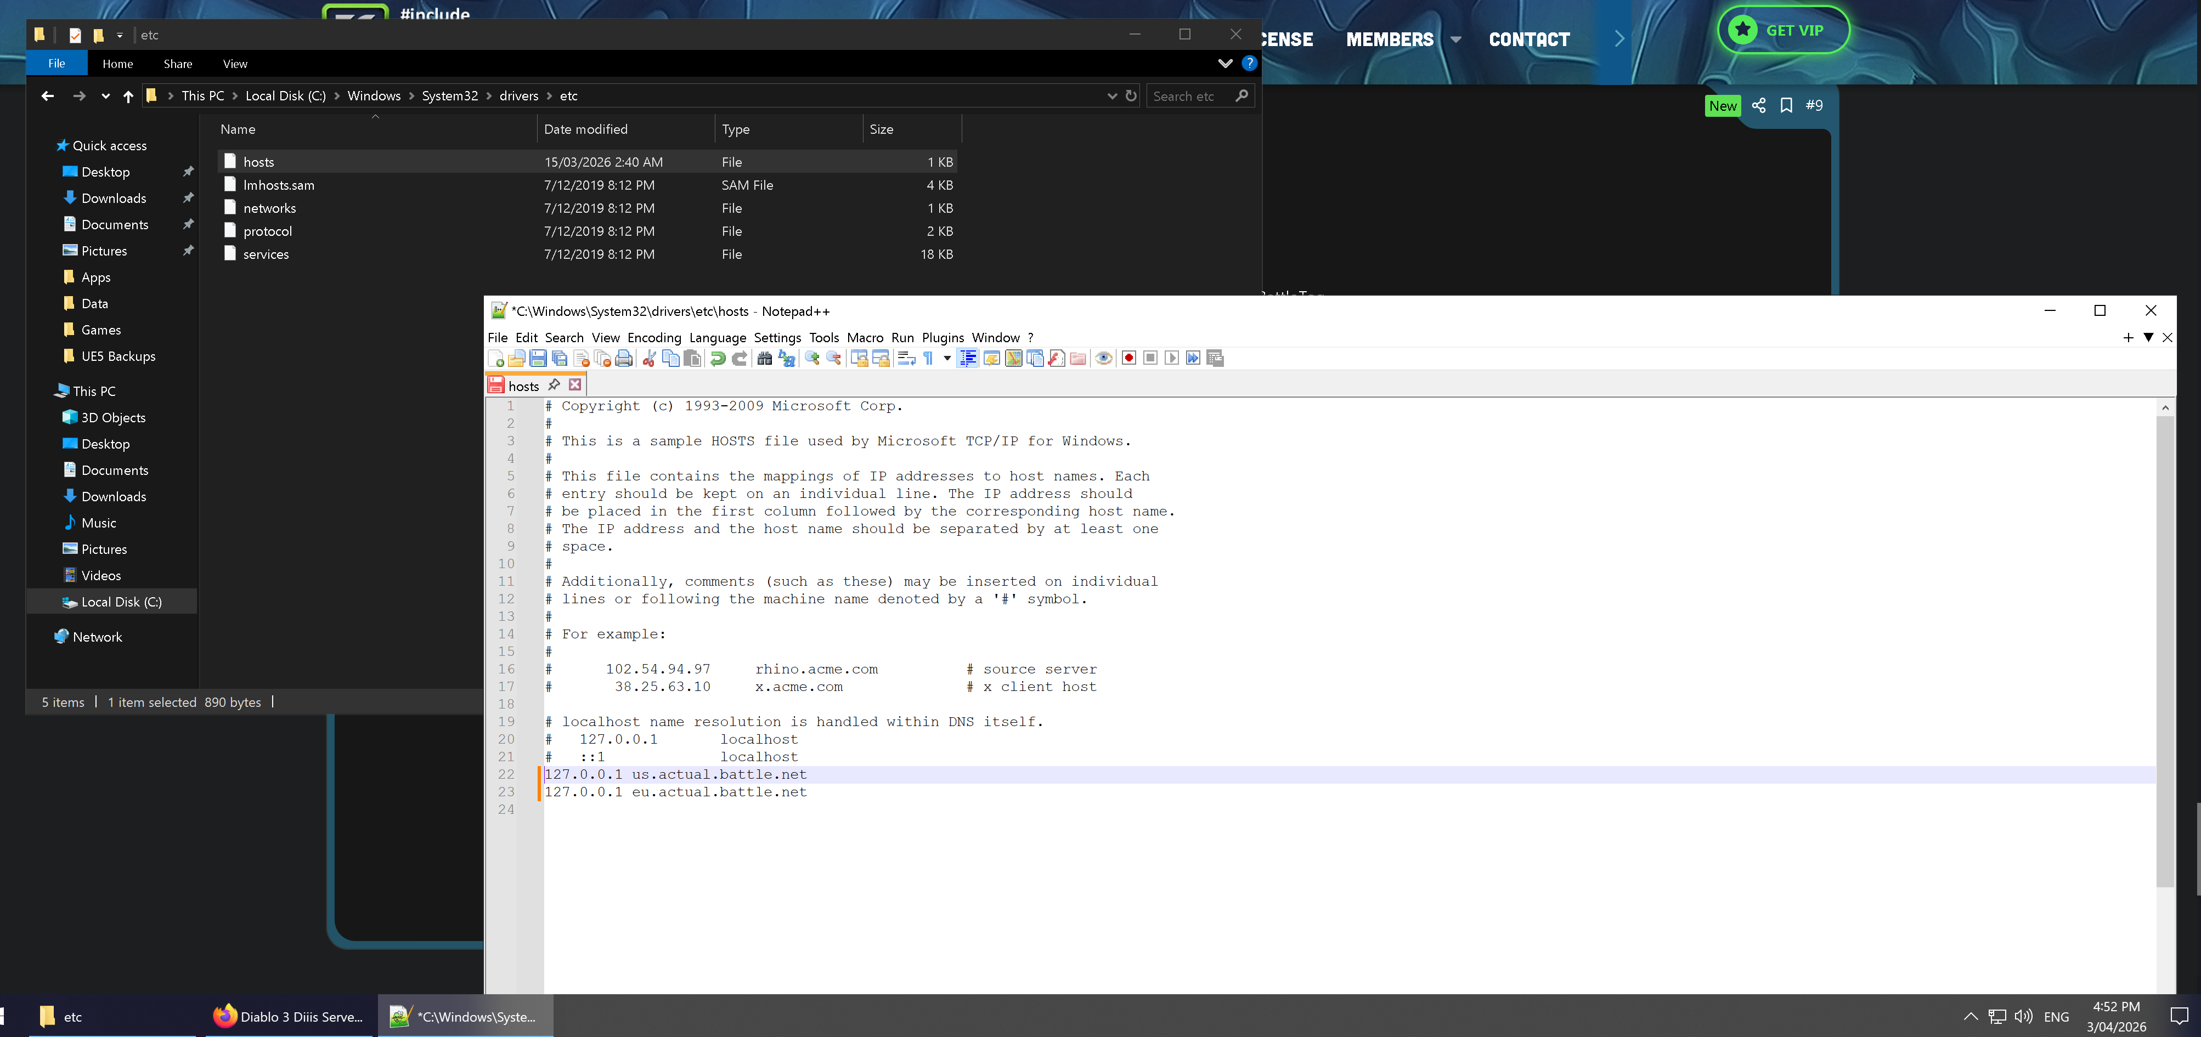The height and width of the screenshot is (1037, 2201).
Task: Toggle Word wrap in the Notepad++ toolbar
Action: click(906, 359)
